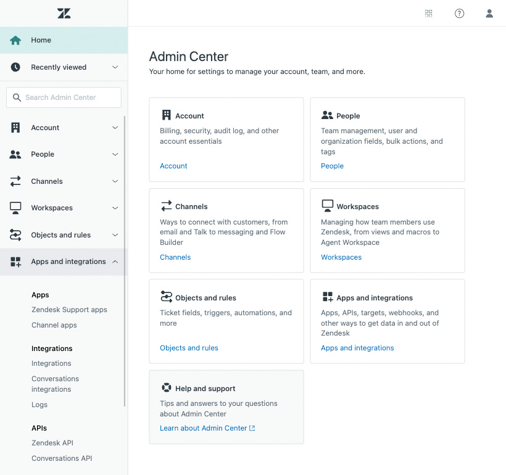Click the Channels link in card

(175, 257)
